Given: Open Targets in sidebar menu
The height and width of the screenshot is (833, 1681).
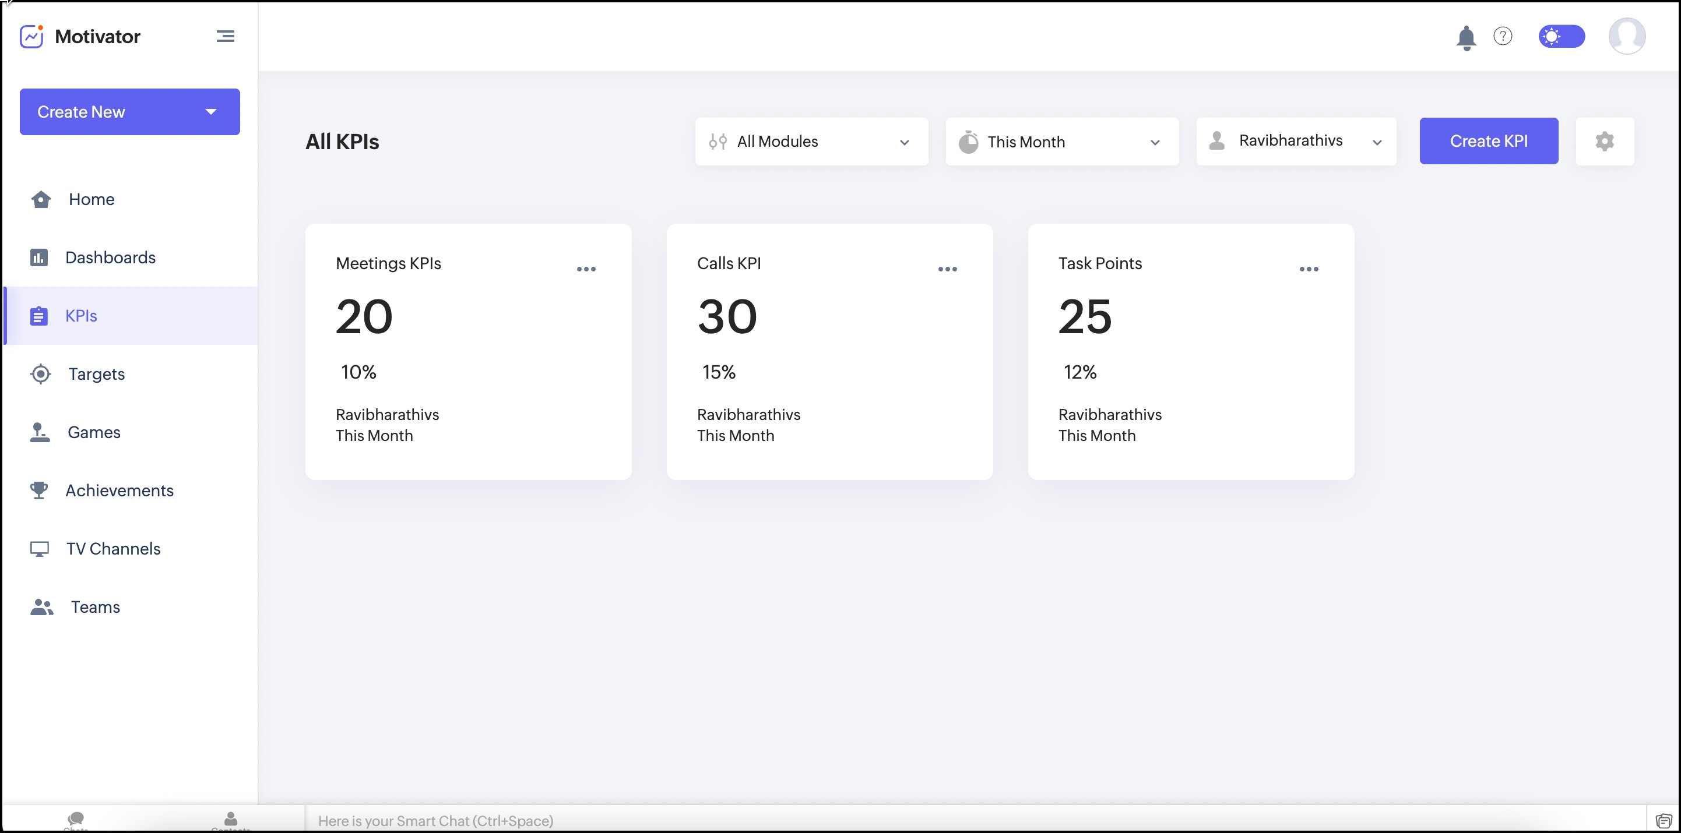Looking at the screenshot, I should point(96,374).
